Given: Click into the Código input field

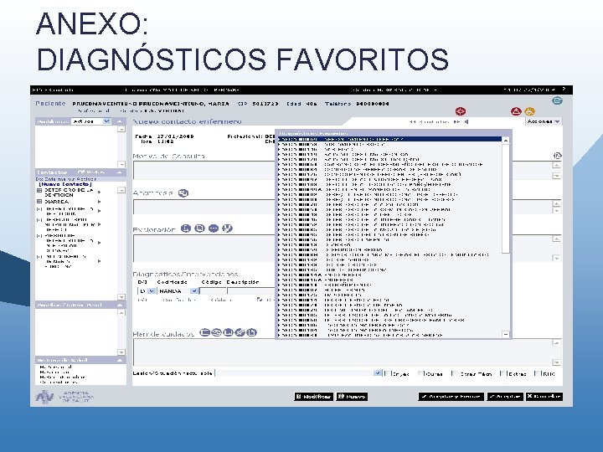Looking at the screenshot, I should [213, 291].
